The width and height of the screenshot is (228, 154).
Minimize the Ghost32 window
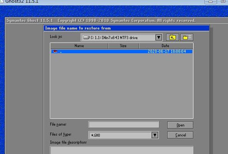(x=210, y=2)
